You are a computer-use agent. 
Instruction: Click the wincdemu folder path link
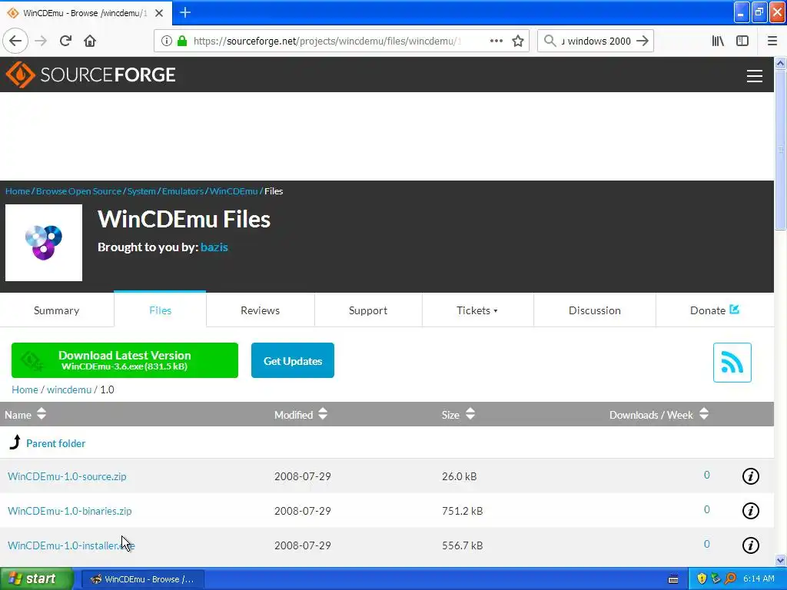pyautogui.click(x=69, y=389)
